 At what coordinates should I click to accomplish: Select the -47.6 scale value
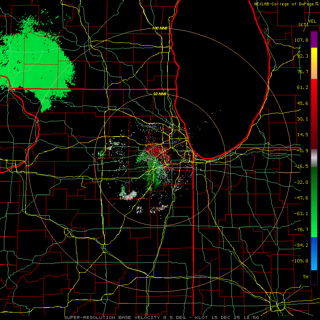pyautogui.click(x=301, y=198)
